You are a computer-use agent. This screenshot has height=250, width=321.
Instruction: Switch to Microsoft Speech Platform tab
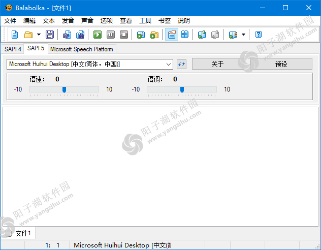tap(82, 49)
